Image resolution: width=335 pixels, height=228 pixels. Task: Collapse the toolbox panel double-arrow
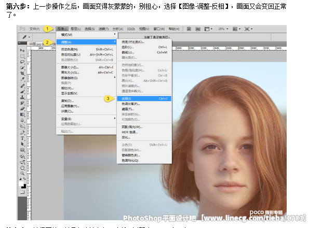click(19, 43)
